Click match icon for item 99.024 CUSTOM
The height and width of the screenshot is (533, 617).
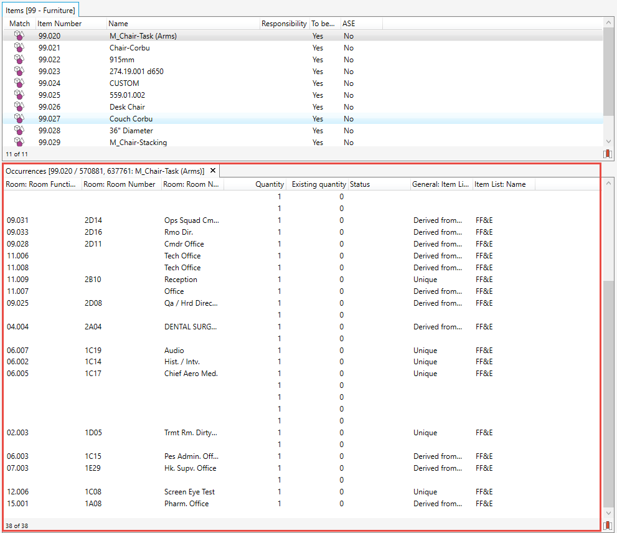19,83
